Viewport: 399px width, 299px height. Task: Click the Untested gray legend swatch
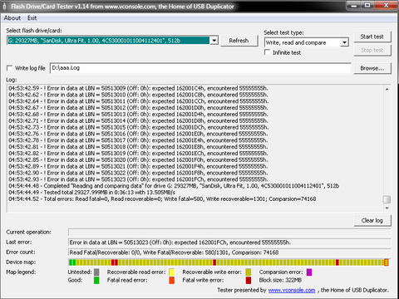click(96, 272)
